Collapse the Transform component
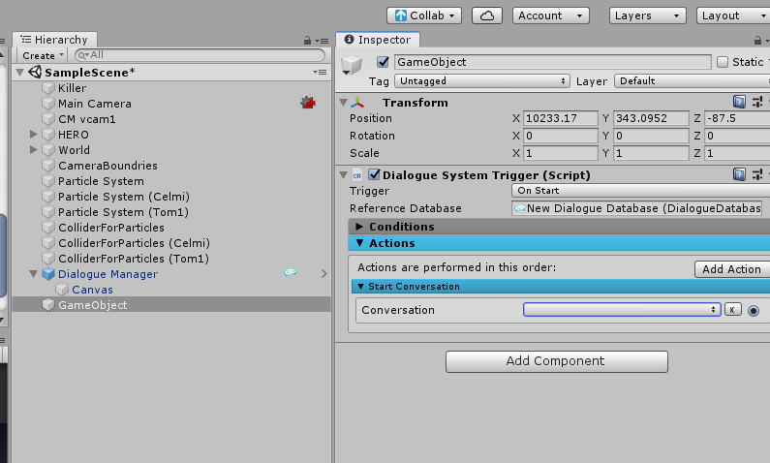Image resolution: width=770 pixels, height=463 pixels. [x=343, y=102]
